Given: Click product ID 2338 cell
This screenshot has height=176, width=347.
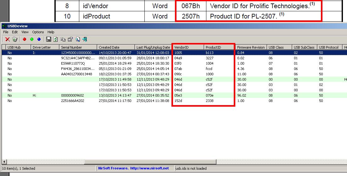Looking at the screenshot, I should pyautogui.click(x=210, y=101).
